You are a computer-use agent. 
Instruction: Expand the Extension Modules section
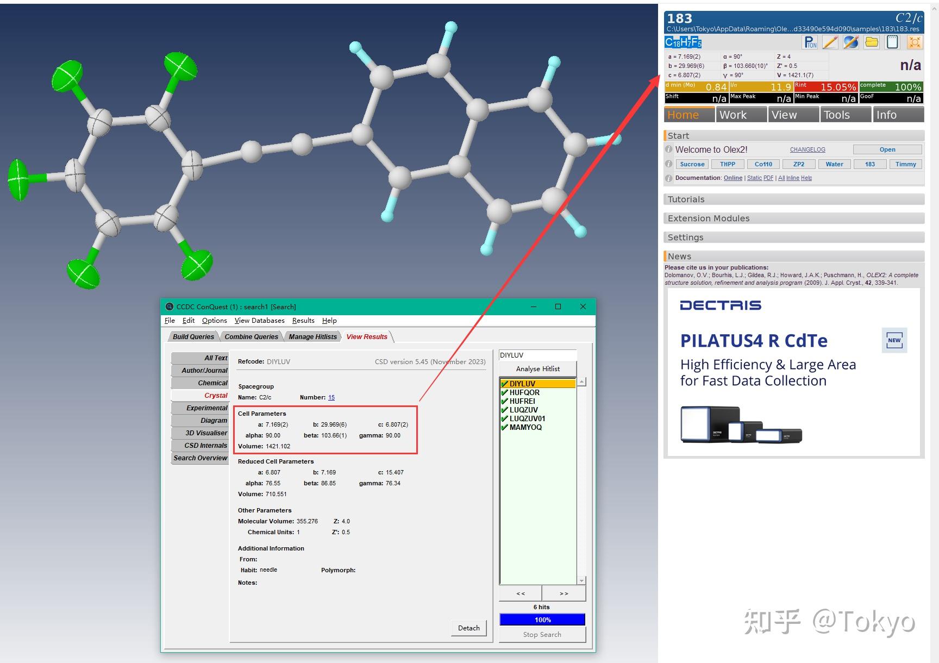[x=709, y=218]
